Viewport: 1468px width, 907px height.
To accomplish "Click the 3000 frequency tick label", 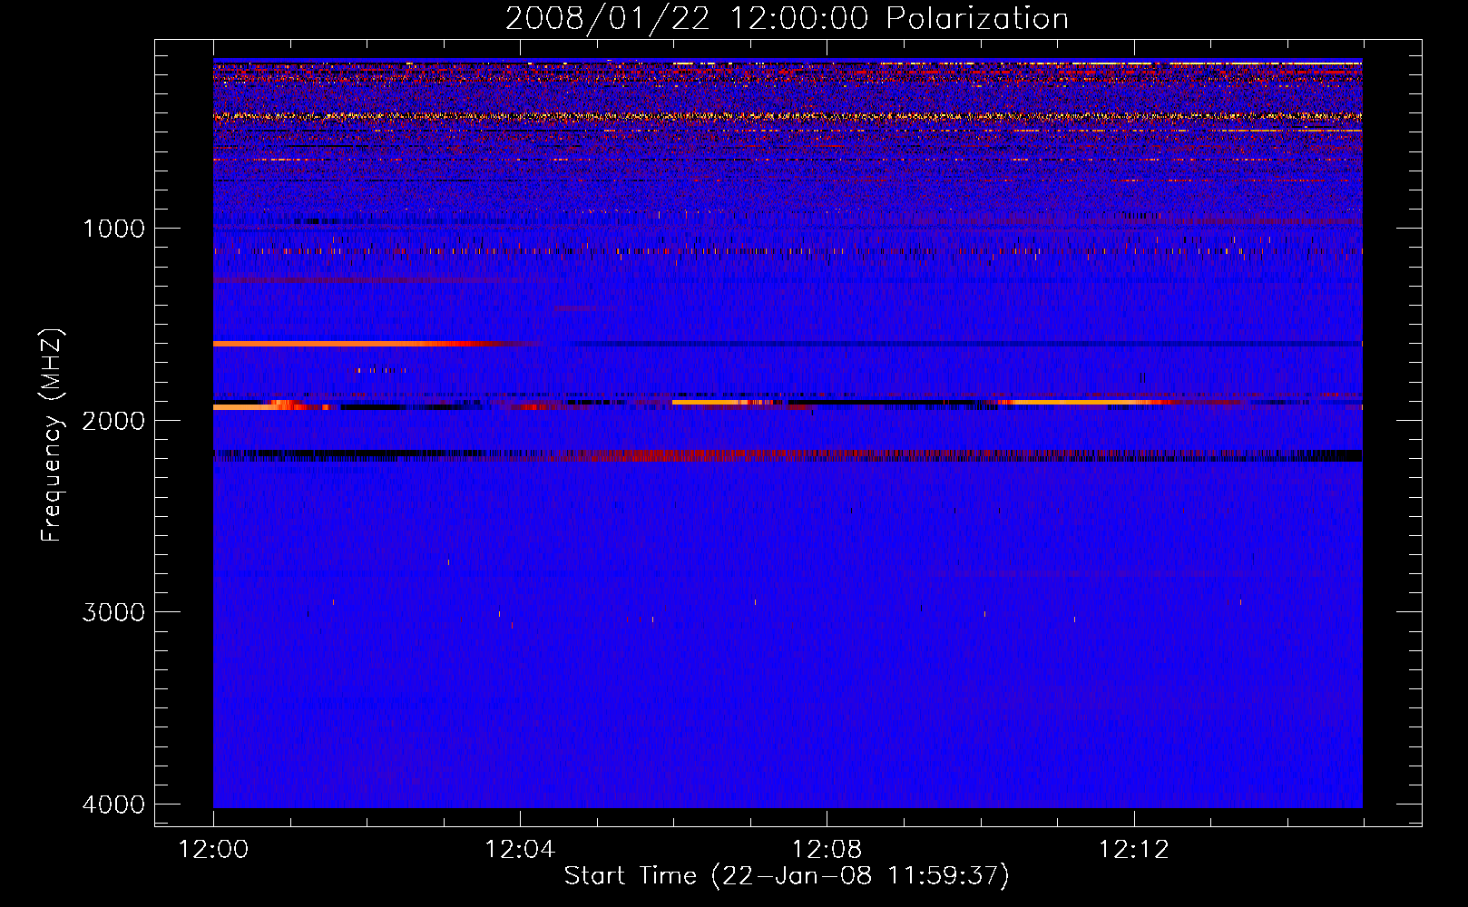I will [113, 612].
